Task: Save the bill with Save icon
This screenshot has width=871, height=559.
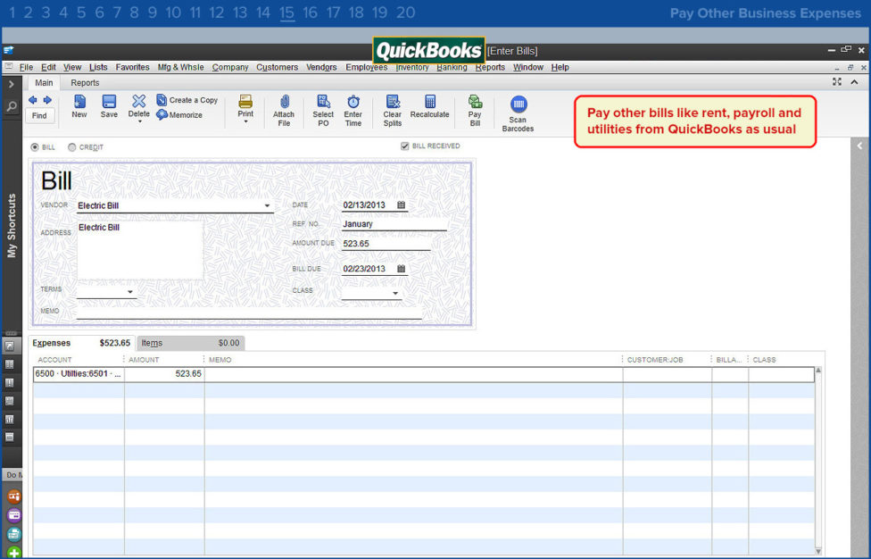Action: pyautogui.click(x=109, y=106)
